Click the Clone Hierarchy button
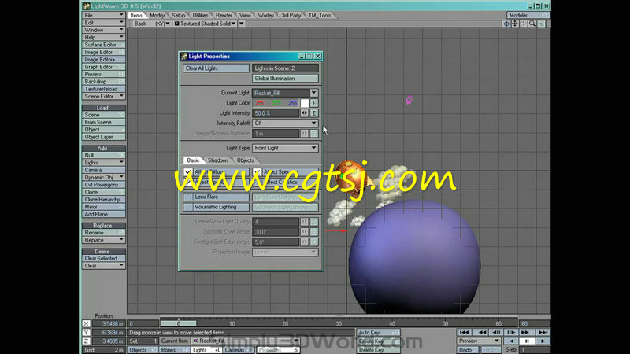This screenshot has height=354, width=630. pyautogui.click(x=104, y=200)
